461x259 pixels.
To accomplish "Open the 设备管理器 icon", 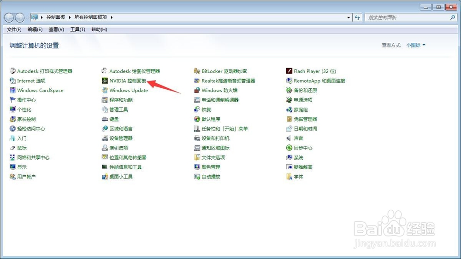I will [105, 138].
